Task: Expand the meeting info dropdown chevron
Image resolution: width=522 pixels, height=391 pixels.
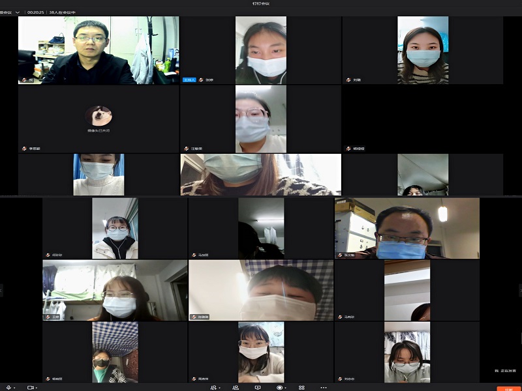Action: click(17, 12)
